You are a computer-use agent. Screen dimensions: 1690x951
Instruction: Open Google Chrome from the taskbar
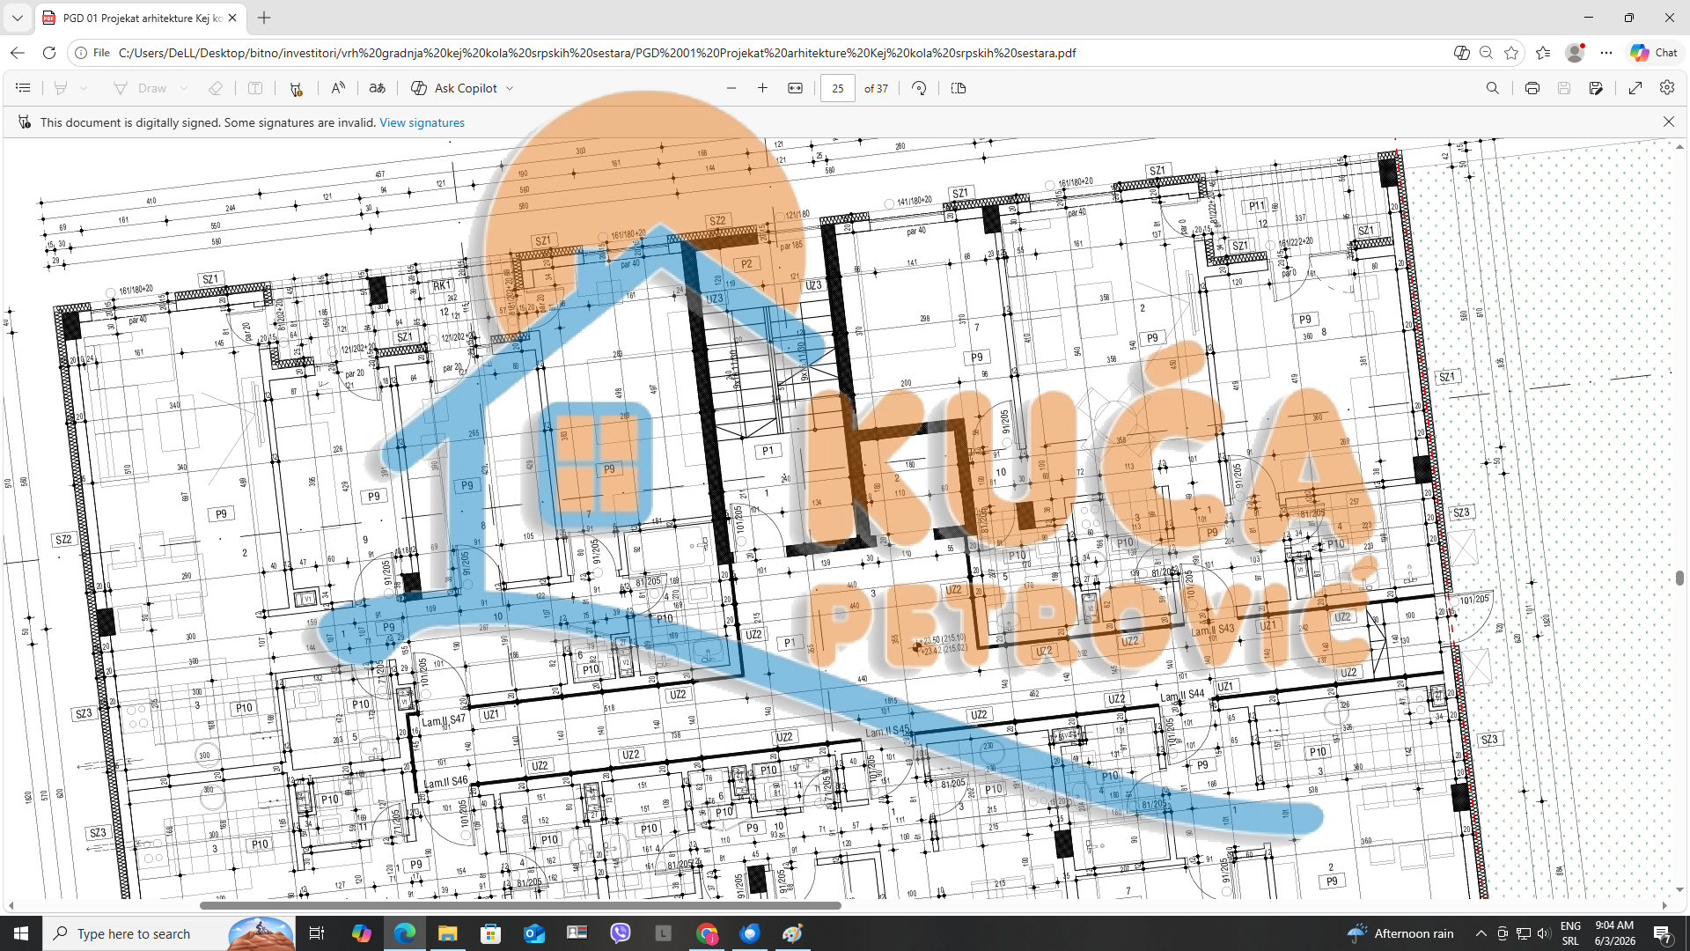click(707, 933)
